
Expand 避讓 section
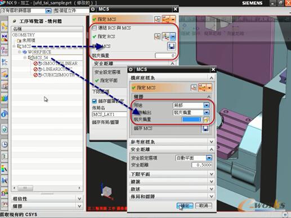pos(211,181)
